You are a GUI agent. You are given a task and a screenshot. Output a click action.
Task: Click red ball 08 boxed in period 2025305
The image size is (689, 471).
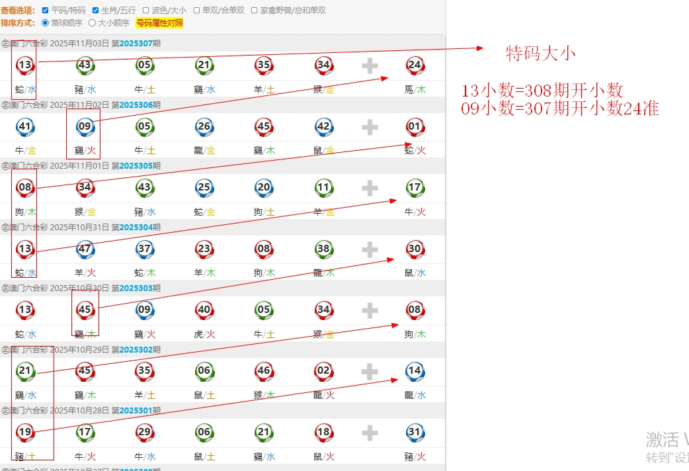pos(25,187)
